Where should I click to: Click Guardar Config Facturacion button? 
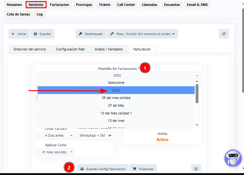tap(103, 169)
